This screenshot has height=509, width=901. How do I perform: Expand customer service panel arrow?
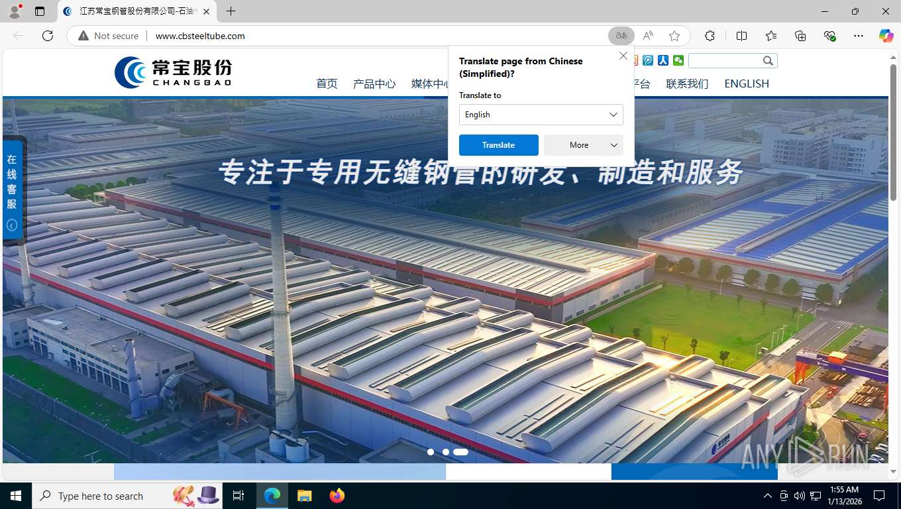12,225
